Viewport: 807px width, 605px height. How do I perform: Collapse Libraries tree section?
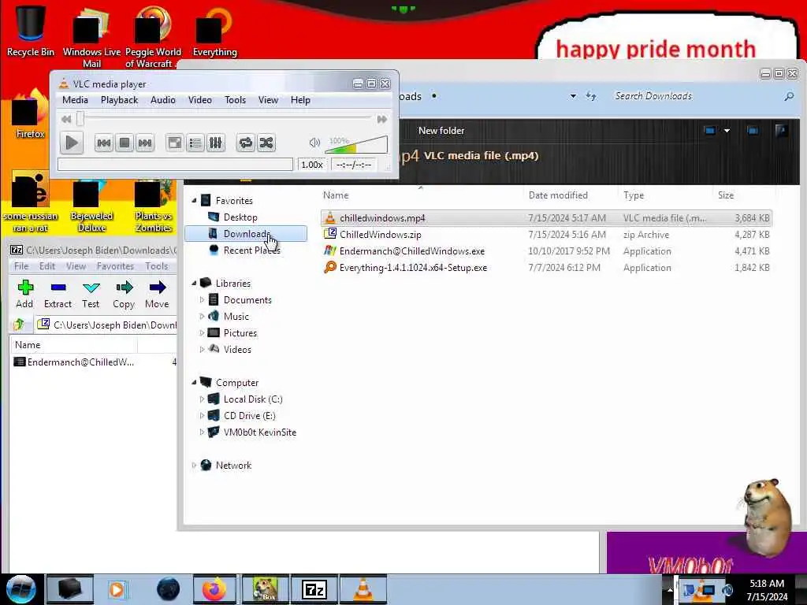click(194, 283)
